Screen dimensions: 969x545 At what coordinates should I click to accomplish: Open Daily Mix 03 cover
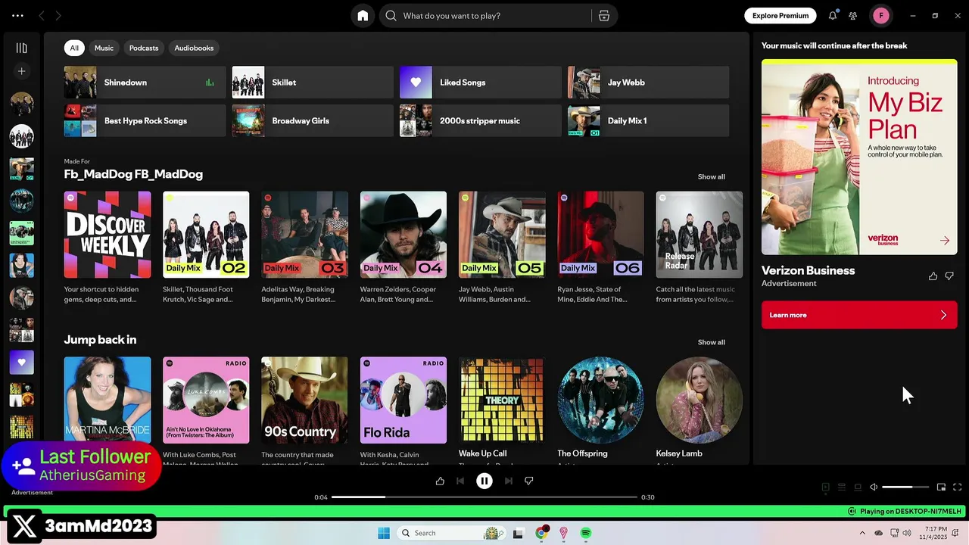tap(304, 235)
